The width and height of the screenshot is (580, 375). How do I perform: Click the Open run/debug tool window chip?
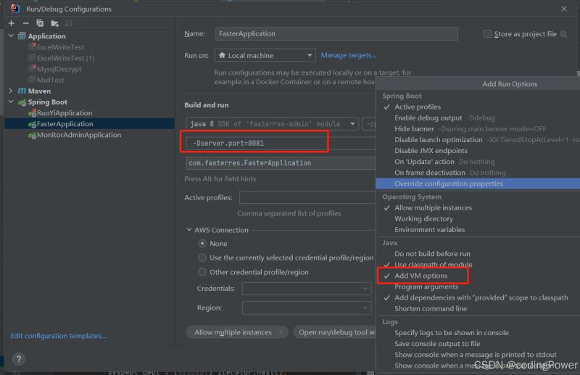(336, 332)
